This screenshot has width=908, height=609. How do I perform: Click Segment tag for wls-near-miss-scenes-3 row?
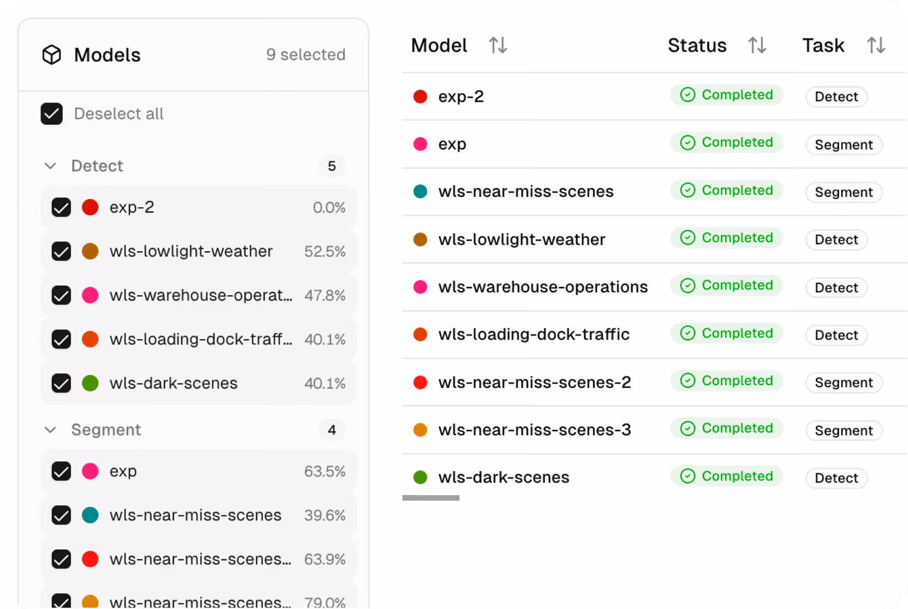pos(844,430)
